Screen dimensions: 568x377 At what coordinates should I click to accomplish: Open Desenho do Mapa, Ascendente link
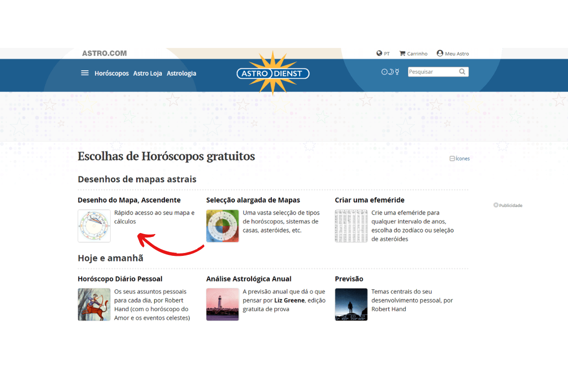coord(129,200)
